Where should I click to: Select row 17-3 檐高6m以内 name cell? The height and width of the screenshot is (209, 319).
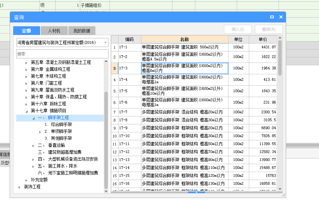click(185, 68)
